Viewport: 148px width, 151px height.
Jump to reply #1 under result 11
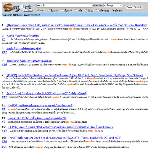4,109
